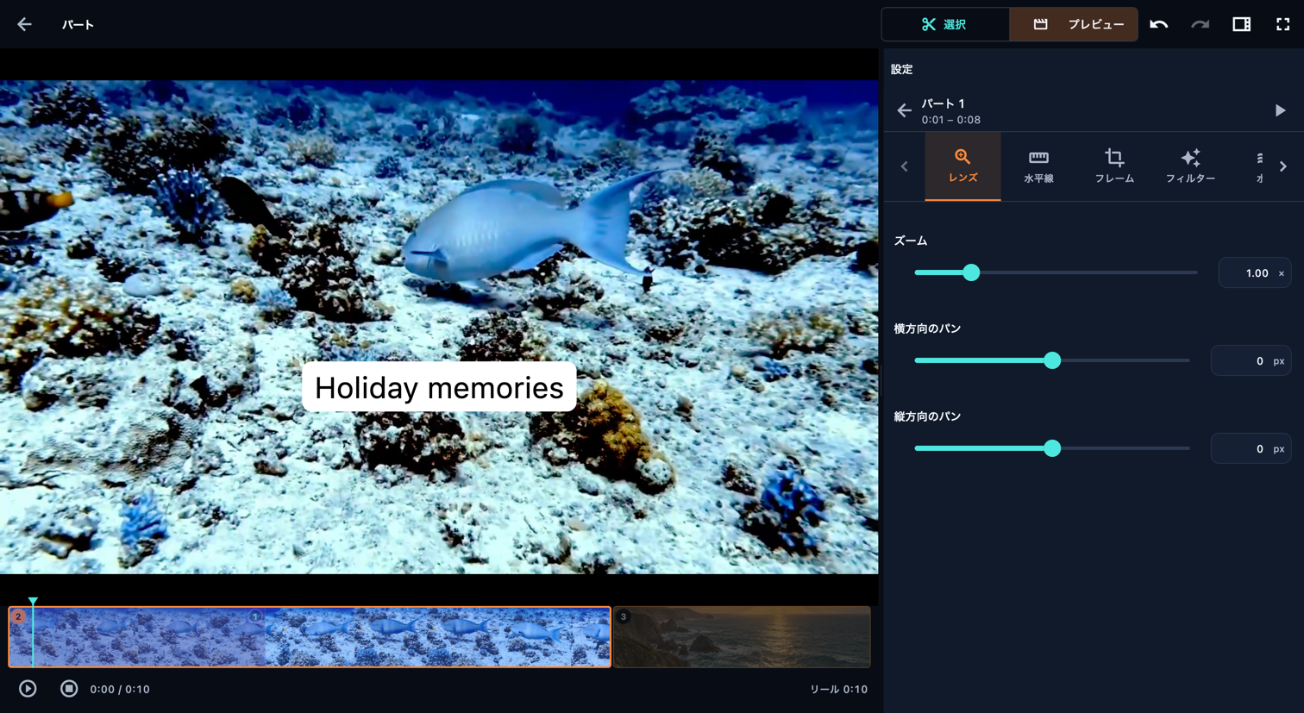Stop playback with the stop button
Viewport: 1304px width, 713px height.
[x=69, y=689]
